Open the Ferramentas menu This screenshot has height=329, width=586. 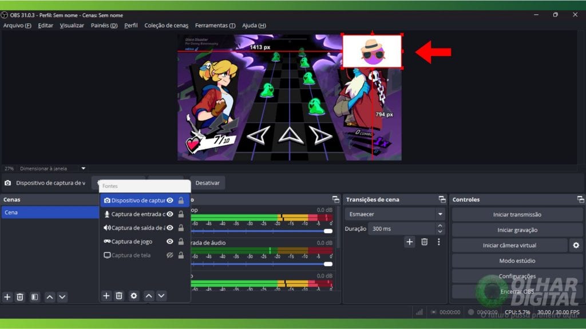click(215, 25)
